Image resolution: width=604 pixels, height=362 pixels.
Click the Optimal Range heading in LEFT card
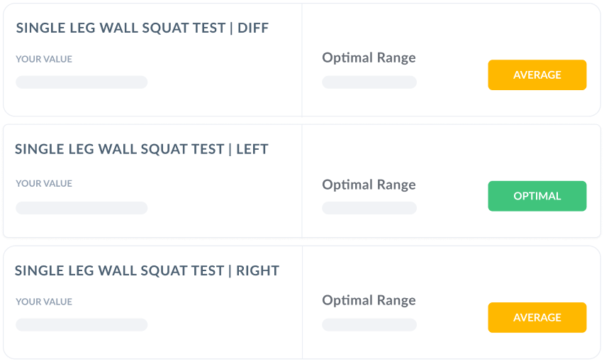(x=369, y=185)
